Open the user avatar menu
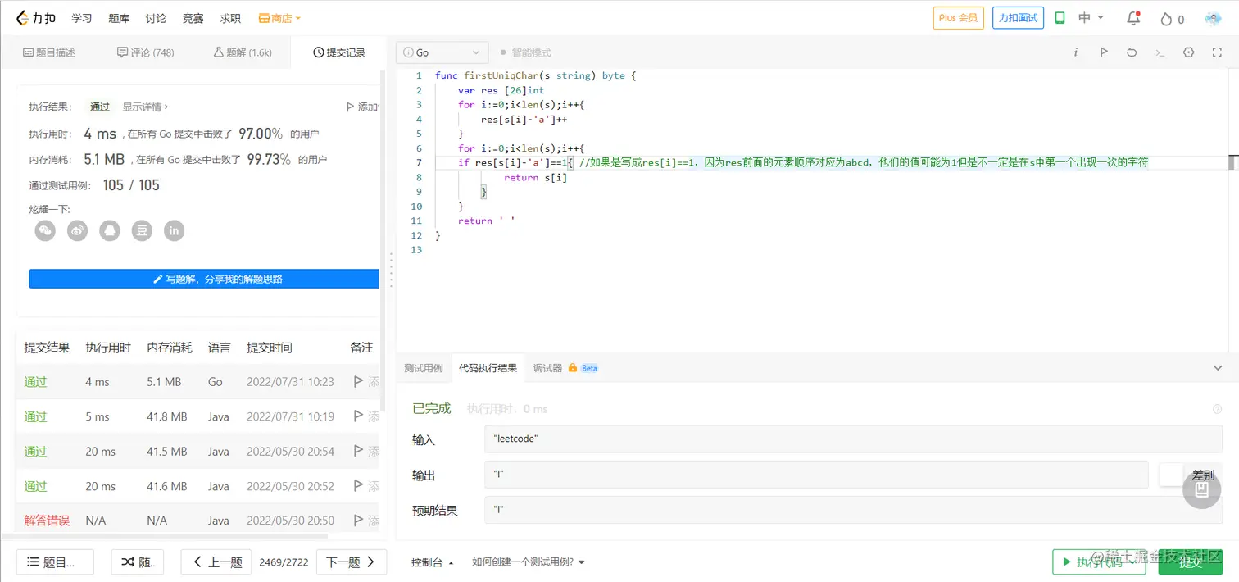The image size is (1239, 582). coord(1214,18)
